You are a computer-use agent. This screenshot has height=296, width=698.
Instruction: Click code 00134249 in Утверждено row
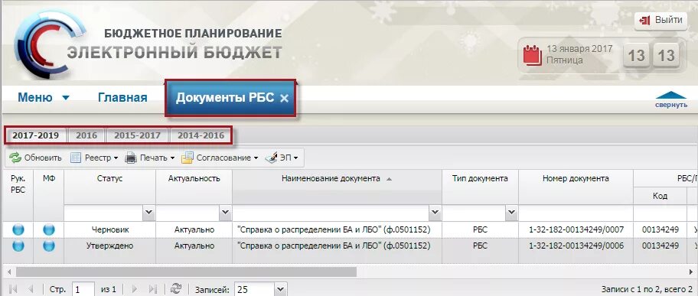click(660, 246)
